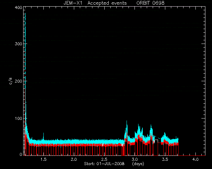Screen dimensions: 212x169
Task: Click the 200 y-axis tick label
Action: click(x=18, y=81)
